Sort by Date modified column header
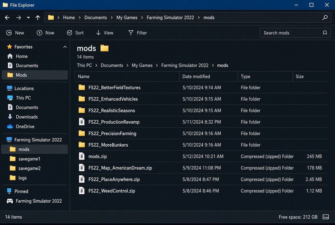This screenshot has width=335, height=225. [x=209, y=76]
